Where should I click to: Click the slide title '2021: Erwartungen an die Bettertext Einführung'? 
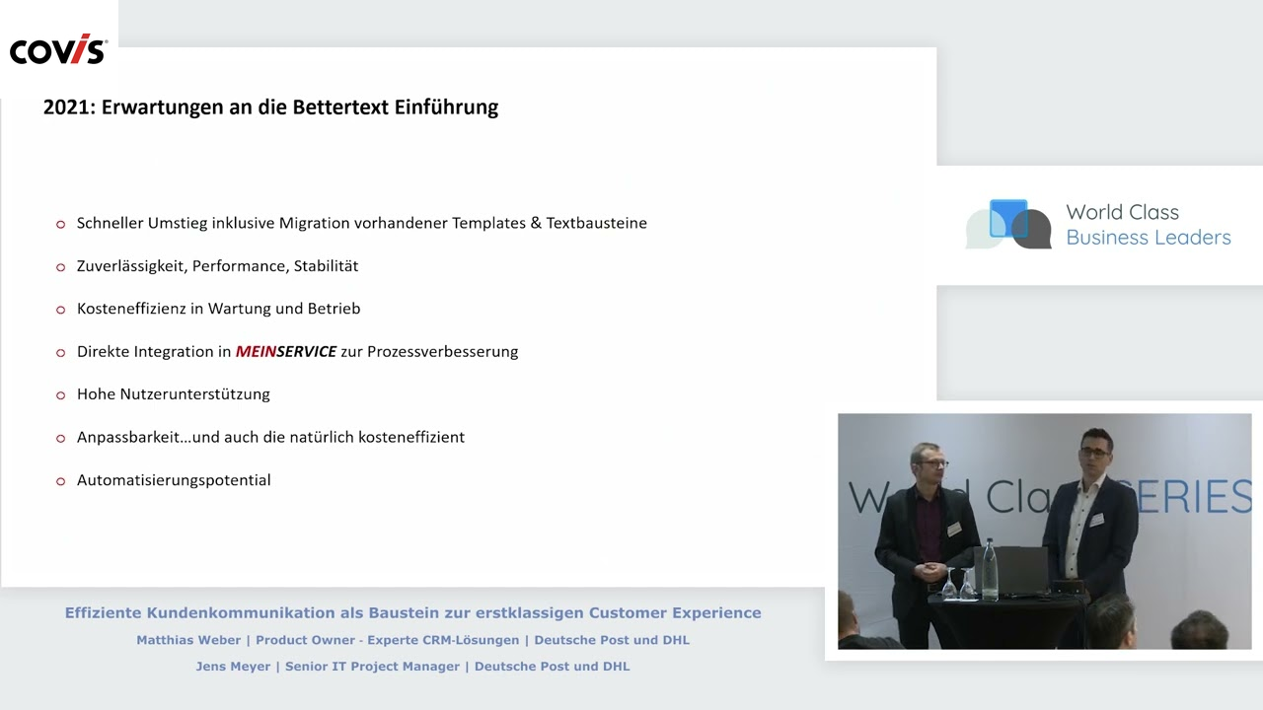coord(270,106)
